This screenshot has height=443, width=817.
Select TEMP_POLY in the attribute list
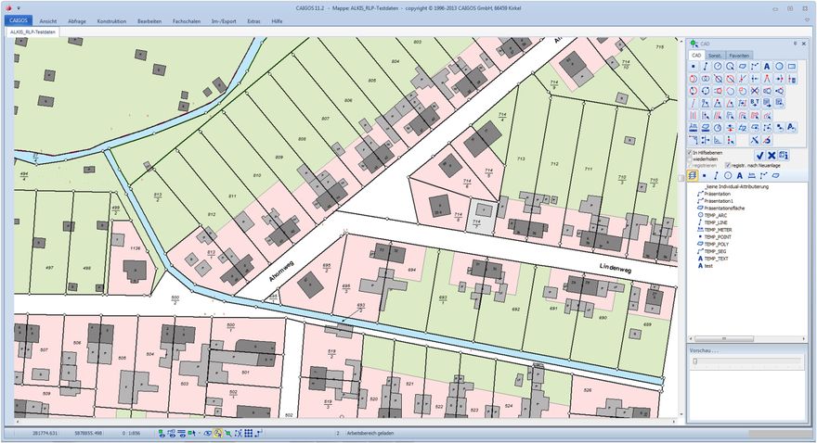click(x=717, y=244)
